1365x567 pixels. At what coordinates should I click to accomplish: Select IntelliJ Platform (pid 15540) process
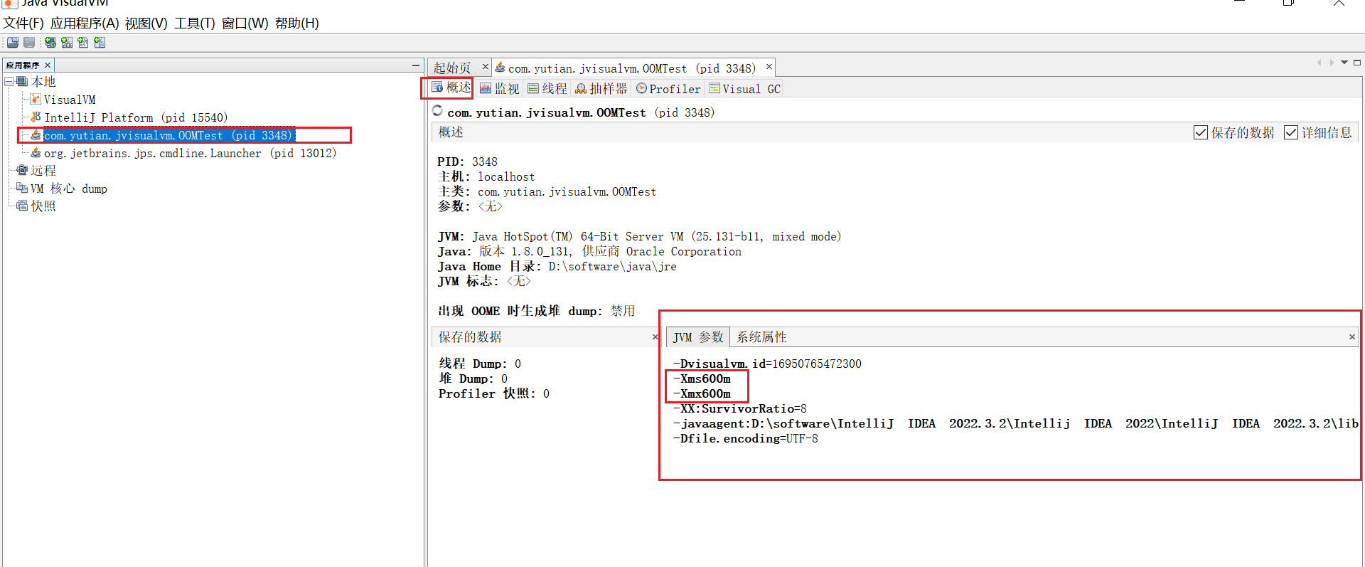point(135,117)
